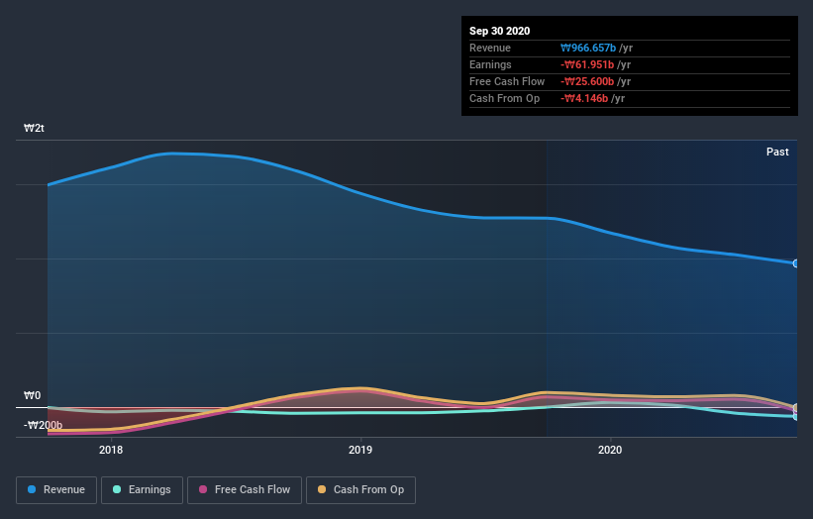Click the ₩2t y-axis label

pyautogui.click(x=34, y=128)
